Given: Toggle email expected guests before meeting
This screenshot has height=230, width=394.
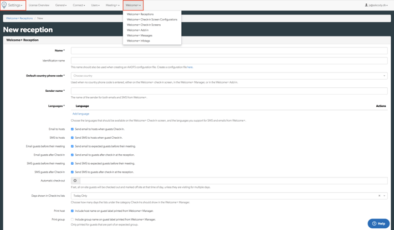Looking at the screenshot, I should pos(72,146).
